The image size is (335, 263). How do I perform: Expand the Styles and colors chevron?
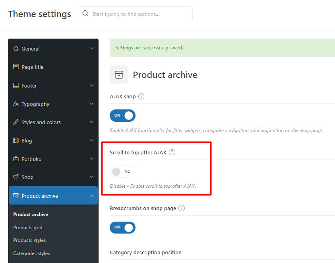point(92,122)
